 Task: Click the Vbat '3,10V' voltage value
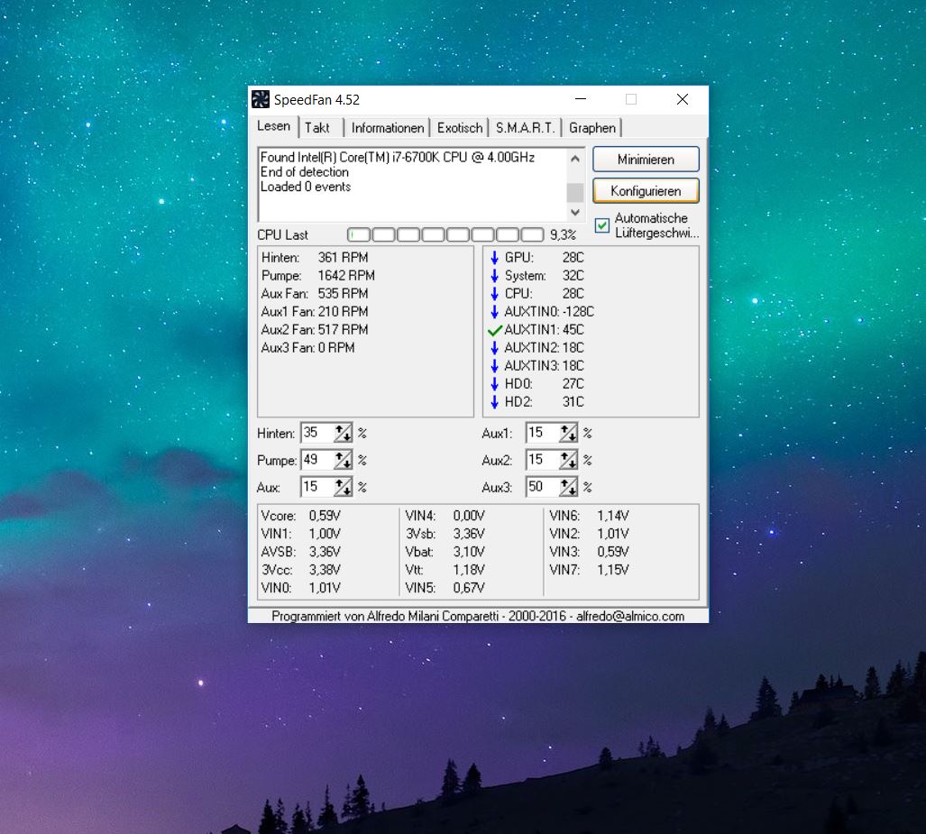tap(469, 552)
